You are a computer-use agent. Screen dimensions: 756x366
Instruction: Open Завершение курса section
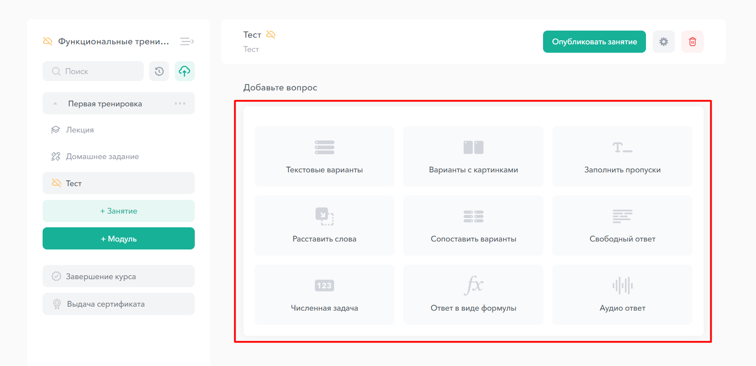118,276
